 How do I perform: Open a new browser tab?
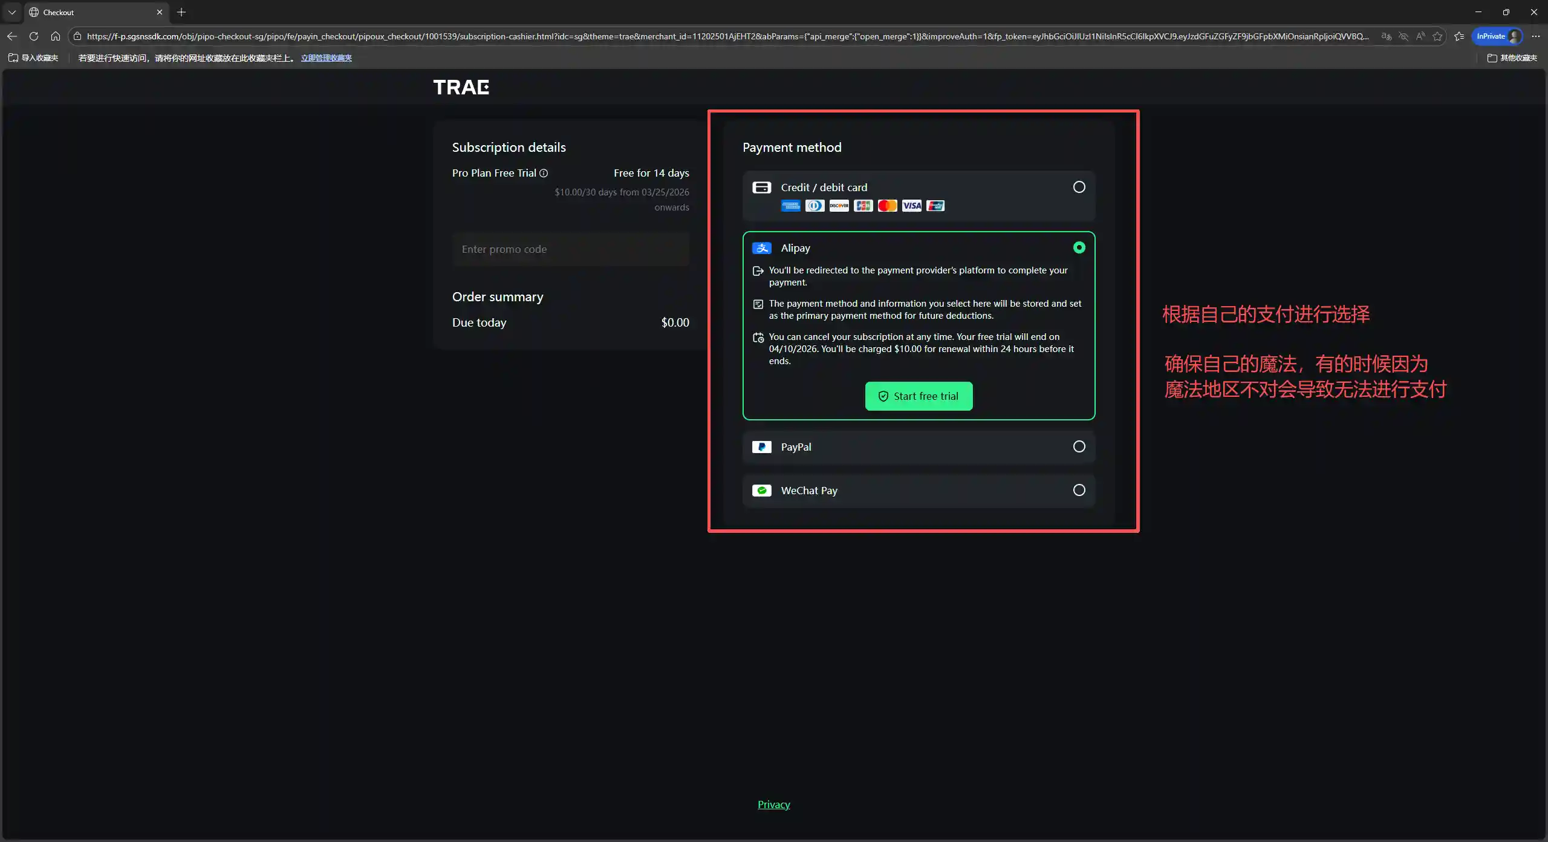pos(181,12)
